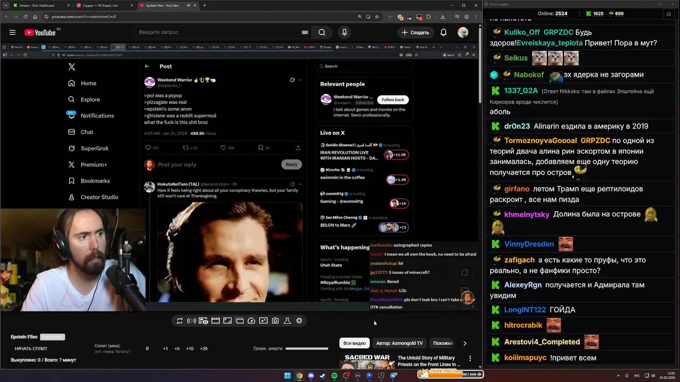Mute the Epstein Files tab audio
This screenshot has height=382, width=680.
click(188, 5)
